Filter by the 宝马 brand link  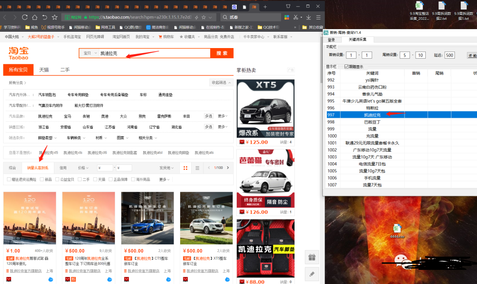[x=68, y=116]
